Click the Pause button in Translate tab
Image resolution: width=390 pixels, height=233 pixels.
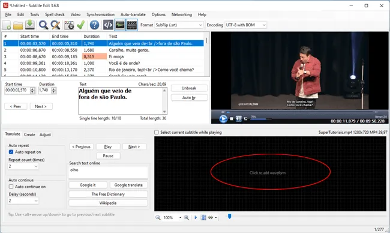tap(108, 156)
